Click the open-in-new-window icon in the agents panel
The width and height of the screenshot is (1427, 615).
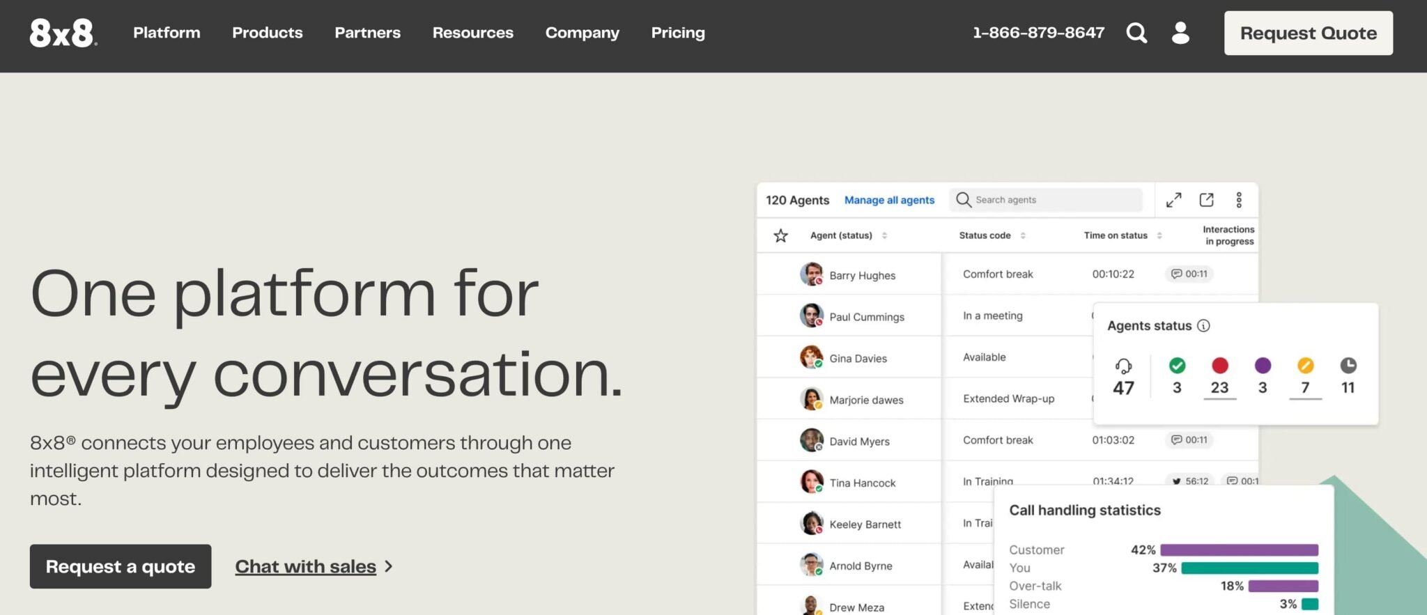1206,200
